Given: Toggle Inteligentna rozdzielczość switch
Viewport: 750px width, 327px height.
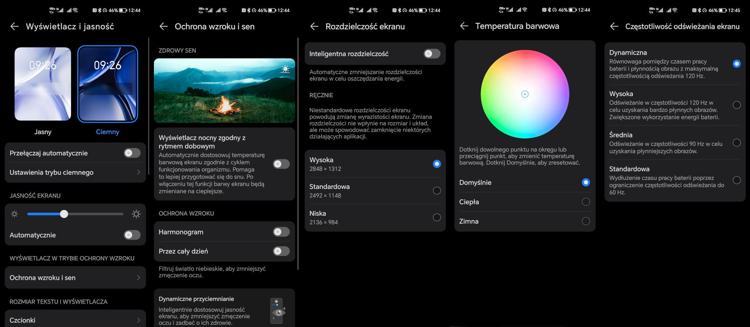Looking at the screenshot, I should tap(432, 54).
